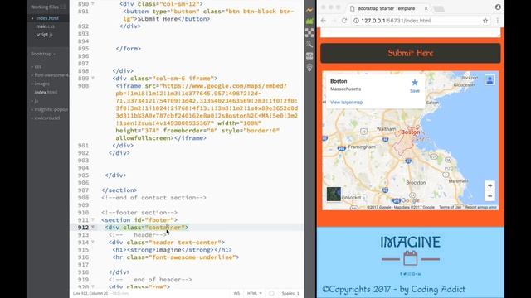Click the address bar URL 127.0.0.1
The image size is (531, 298).
coord(396,21)
